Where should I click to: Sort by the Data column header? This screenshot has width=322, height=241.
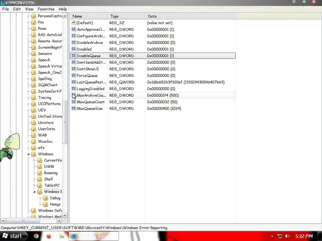tap(190, 16)
